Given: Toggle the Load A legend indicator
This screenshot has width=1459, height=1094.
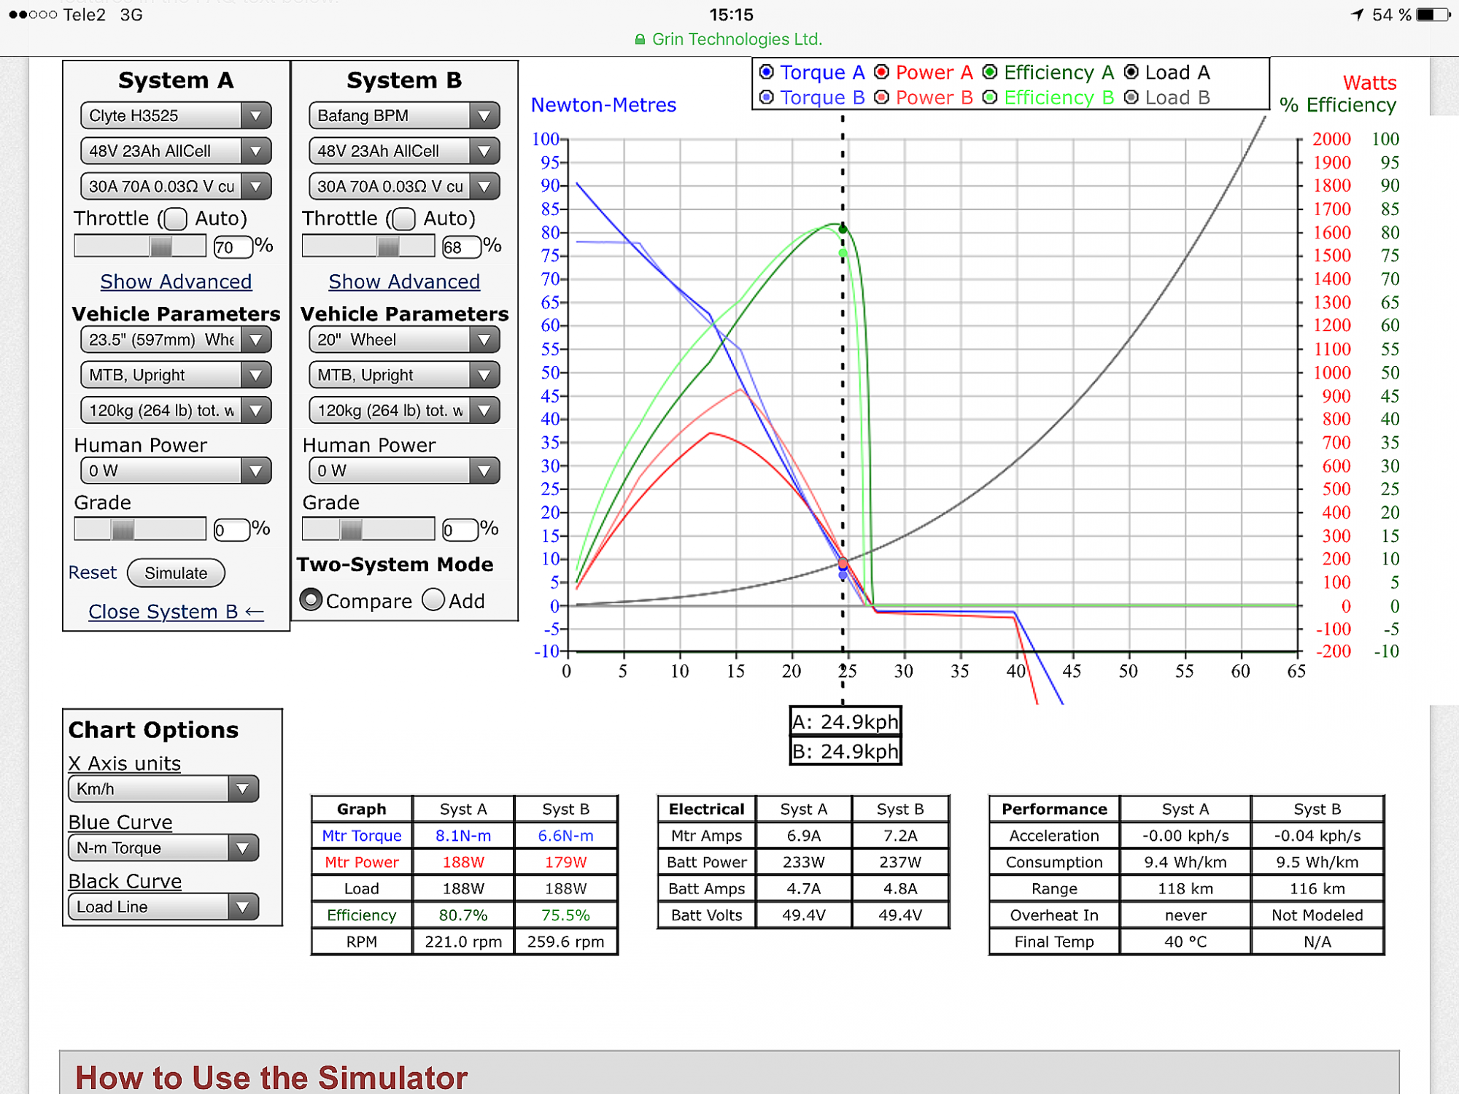Looking at the screenshot, I should (x=1131, y=72).
